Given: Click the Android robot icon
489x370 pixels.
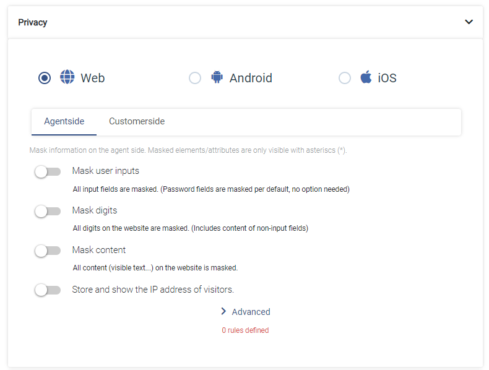Looking at the screenshot, I should [x=217, y=77].
